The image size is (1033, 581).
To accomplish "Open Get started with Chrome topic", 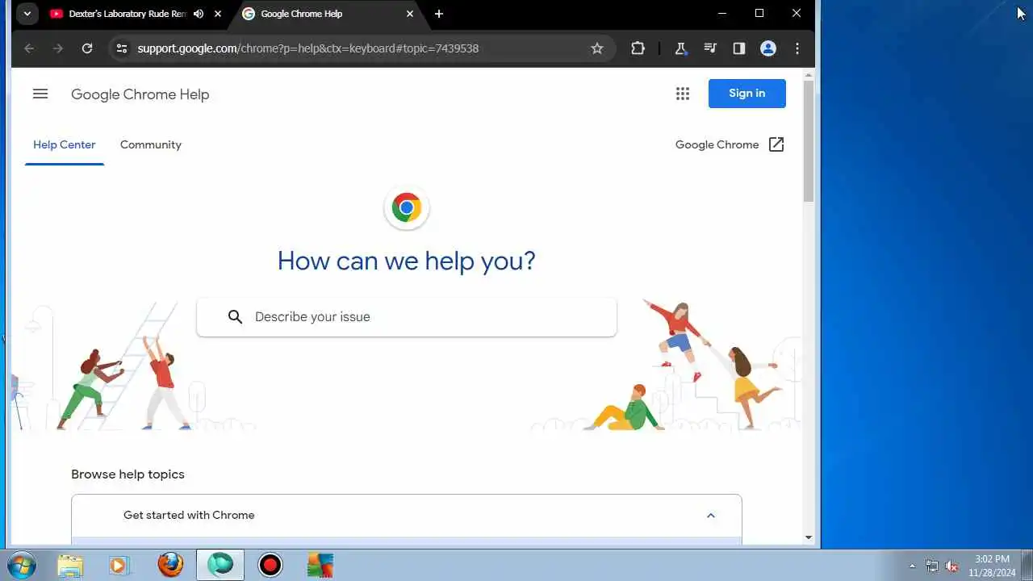I will pyautogui.click(x=407, y=516).
